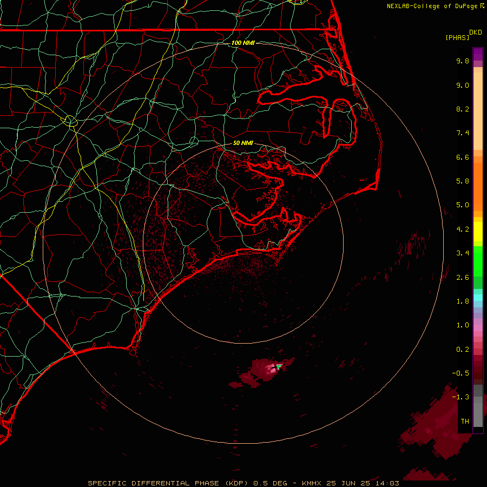Click the NEXLAB-College of DuPage credit text

coord(435,6)
